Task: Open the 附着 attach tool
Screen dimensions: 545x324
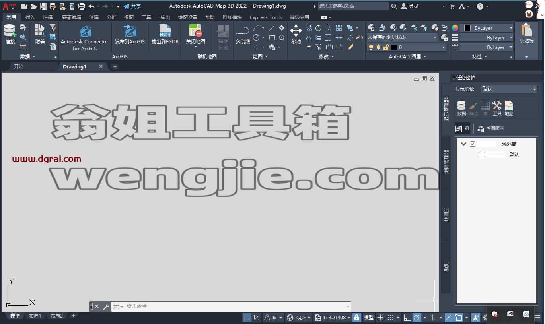Action: 40,34
